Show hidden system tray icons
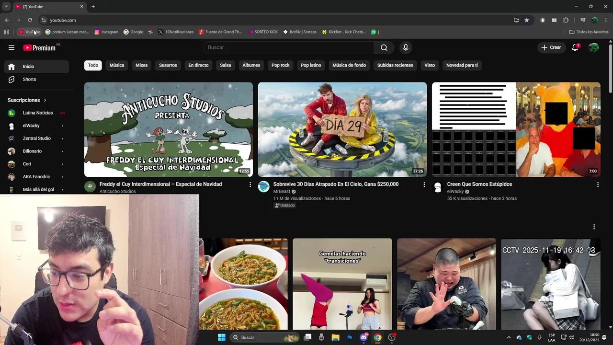613x345 pixels. 509,337
